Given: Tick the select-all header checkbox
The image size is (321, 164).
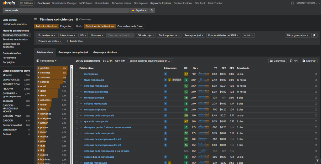Looking at the screenshot, I should click(x=77, y=68).
